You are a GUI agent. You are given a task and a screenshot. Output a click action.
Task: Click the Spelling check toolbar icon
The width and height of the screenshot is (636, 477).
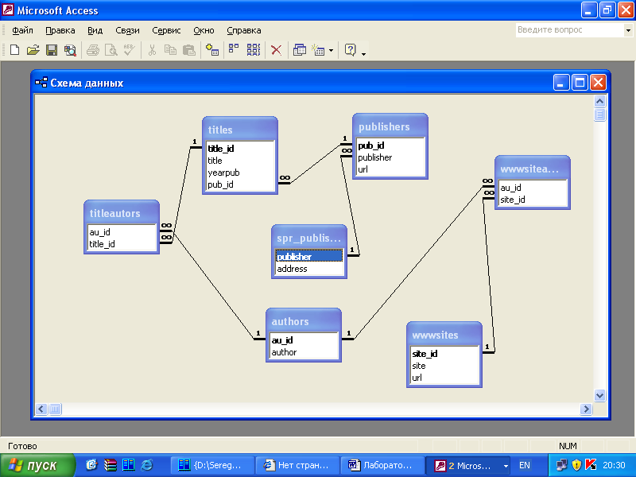tap(129, 50)
